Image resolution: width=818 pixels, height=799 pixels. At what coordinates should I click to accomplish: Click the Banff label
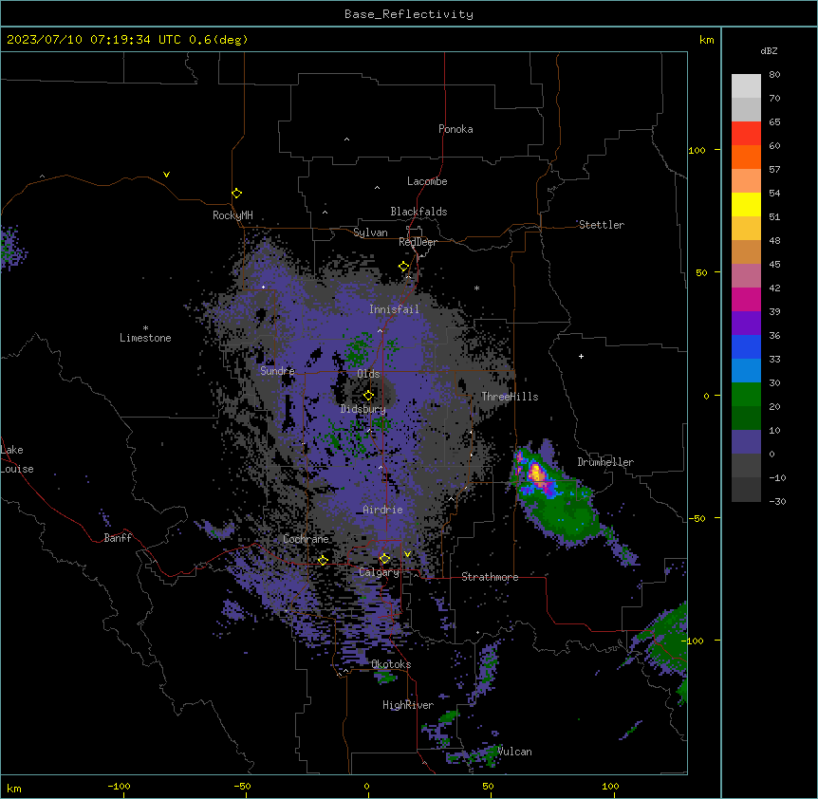(x=118, y=538)
